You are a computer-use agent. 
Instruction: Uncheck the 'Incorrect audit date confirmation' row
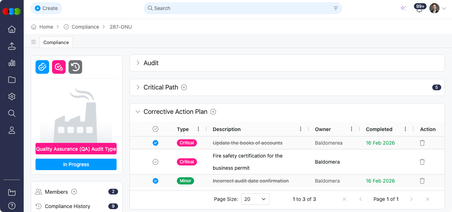tap(155, 181)
